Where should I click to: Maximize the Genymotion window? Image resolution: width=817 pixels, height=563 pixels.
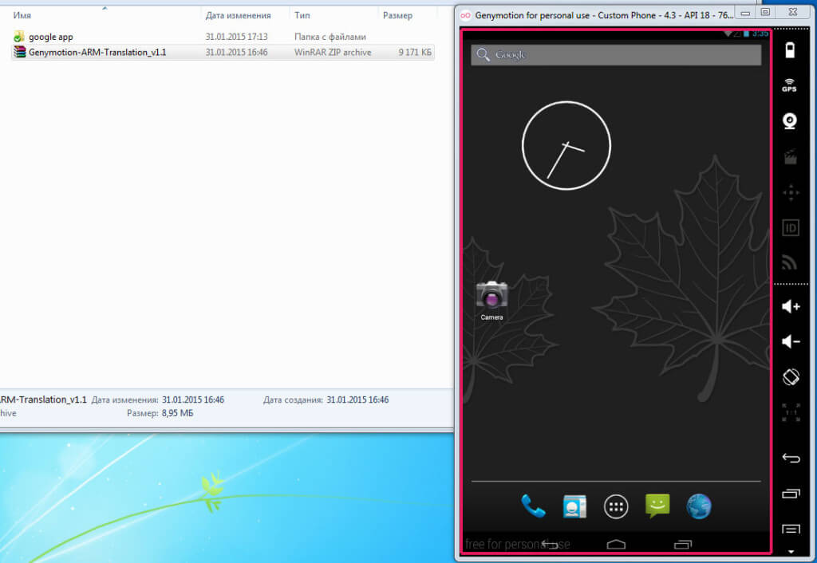pos(765,13)
